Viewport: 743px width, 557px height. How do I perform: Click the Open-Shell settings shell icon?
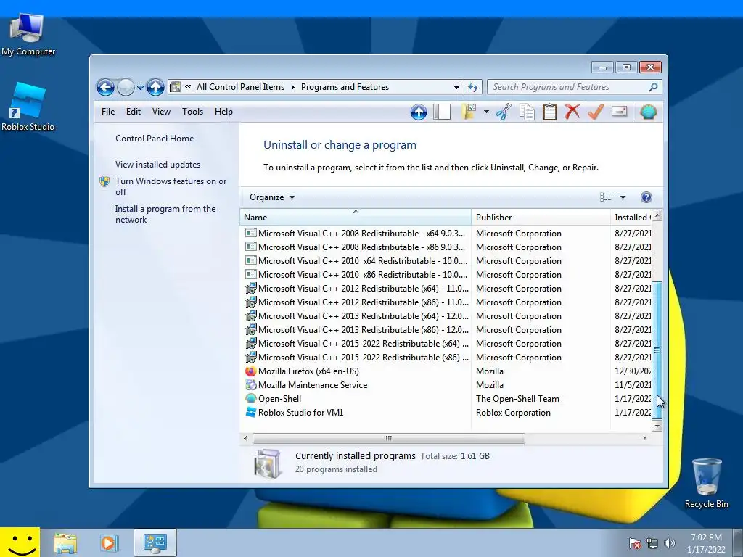tap(648, 112)
